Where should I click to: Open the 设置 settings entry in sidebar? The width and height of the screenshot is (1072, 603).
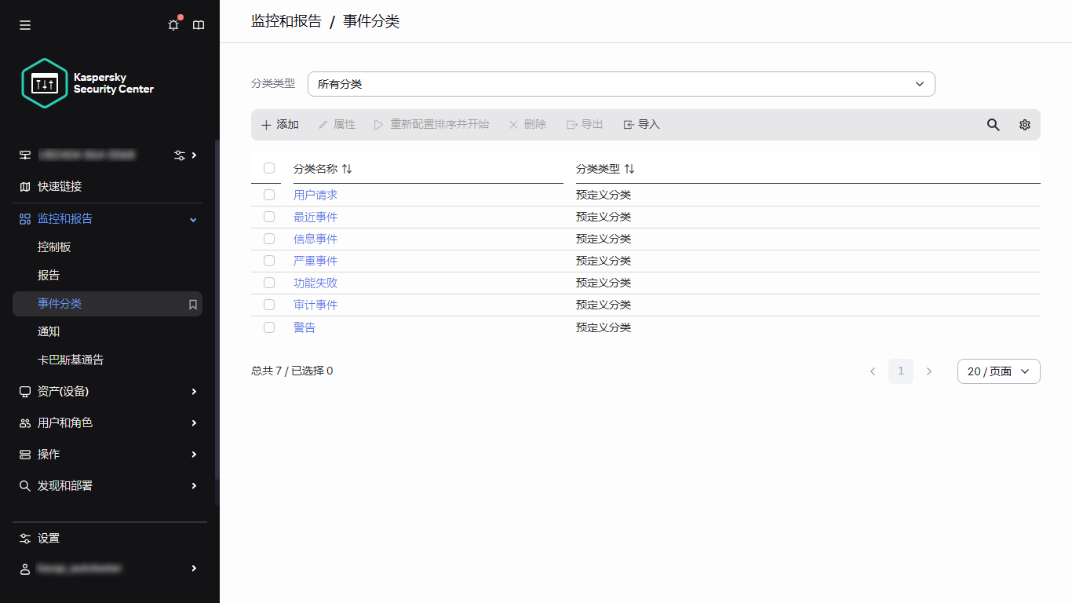click(x=47, y=538)
